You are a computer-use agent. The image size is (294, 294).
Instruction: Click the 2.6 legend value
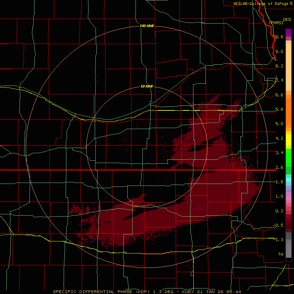(279, 168)
